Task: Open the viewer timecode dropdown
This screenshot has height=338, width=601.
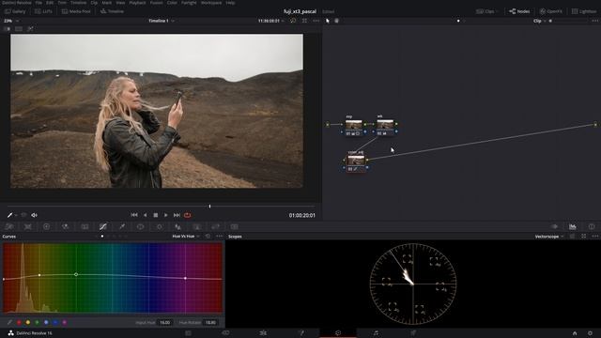Action: [271, 21]
